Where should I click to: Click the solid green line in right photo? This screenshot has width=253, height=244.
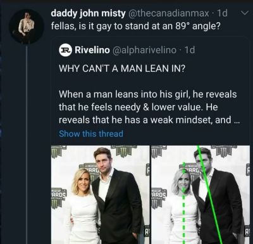click(x=209, y=195)
